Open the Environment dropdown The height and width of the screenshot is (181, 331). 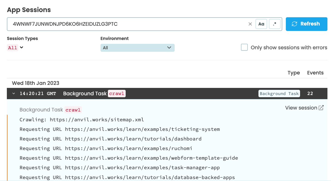coord(137,48)
